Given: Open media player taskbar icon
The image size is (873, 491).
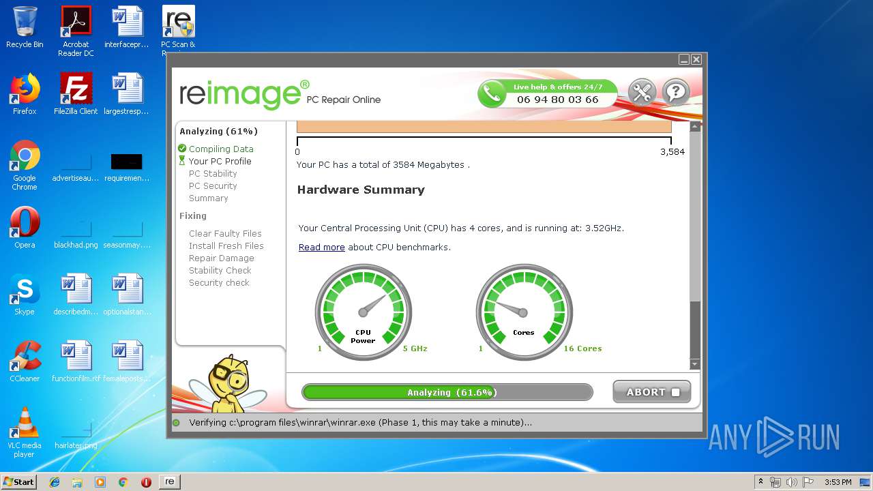Looking at the screenshot, I should pyautogui.click(x=100, y=482).
